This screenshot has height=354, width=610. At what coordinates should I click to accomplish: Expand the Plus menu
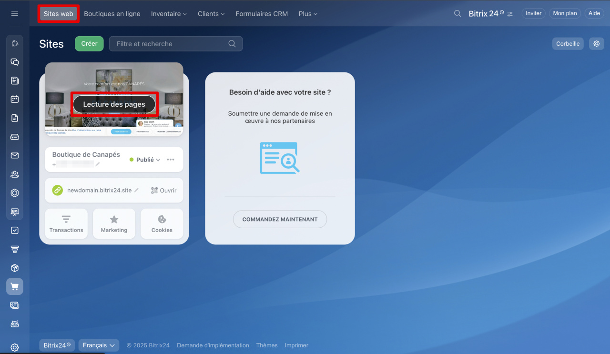pos(308,14)
